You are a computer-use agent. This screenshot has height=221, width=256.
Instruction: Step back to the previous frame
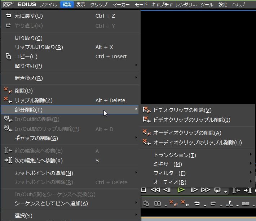coord(167,190)
